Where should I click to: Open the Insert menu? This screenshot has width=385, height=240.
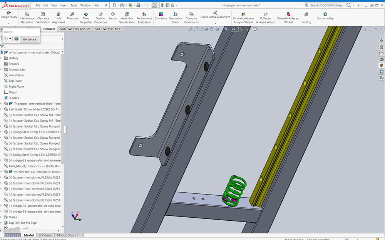click(x=64, y=5)
